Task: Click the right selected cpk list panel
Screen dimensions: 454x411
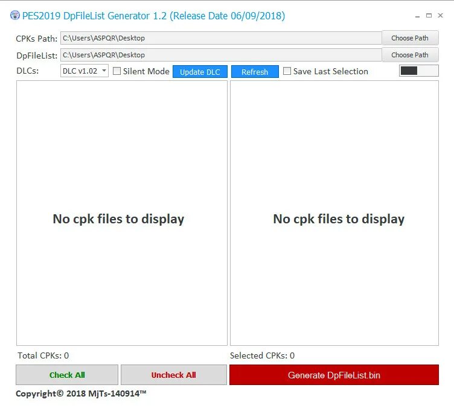Action: coord(334,213)
